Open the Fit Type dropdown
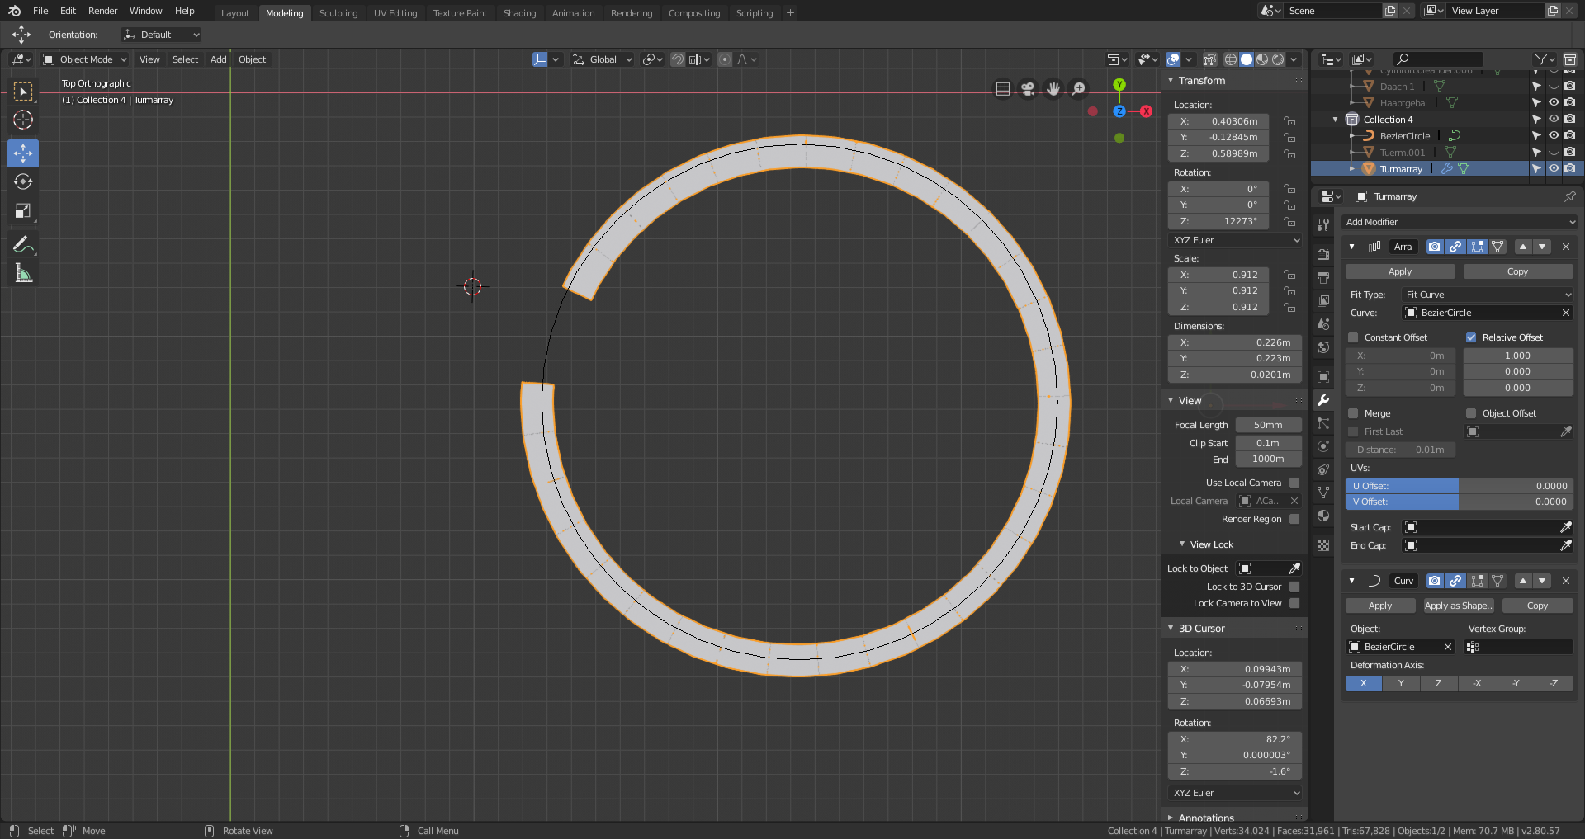Screen dimensions: 1585x839 [1488, 295]
